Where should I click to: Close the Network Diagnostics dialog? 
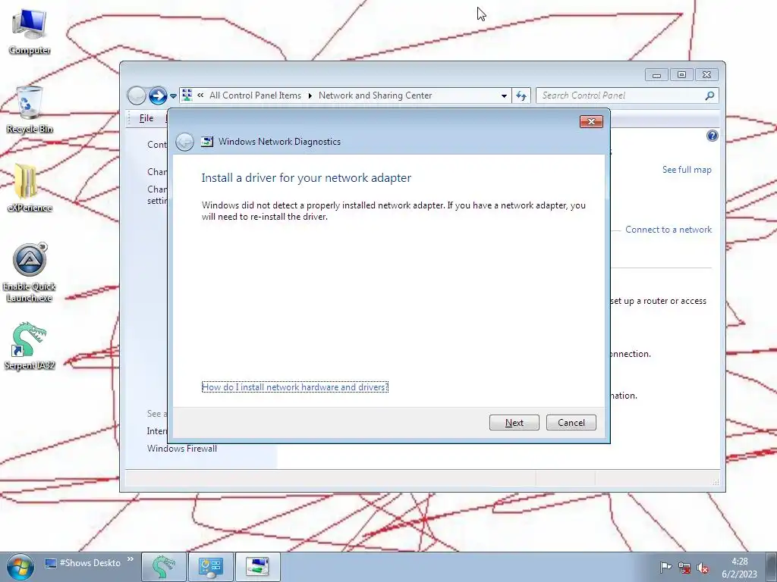point(591,122)
